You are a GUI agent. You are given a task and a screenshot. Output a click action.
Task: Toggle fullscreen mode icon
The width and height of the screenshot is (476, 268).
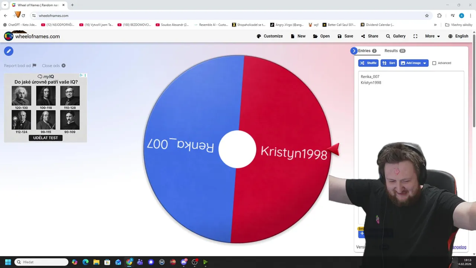[x=415, y=36]
